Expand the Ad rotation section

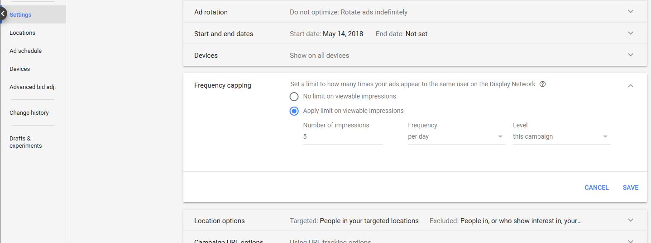tap(631, 12)
